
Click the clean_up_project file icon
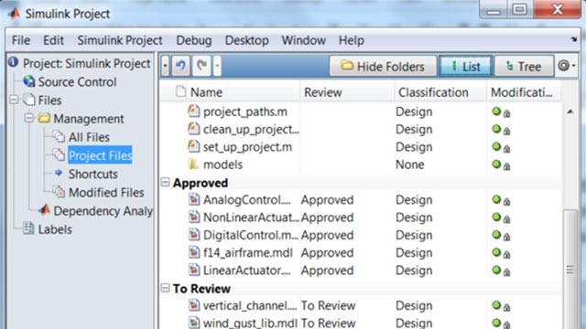point(193,128)
